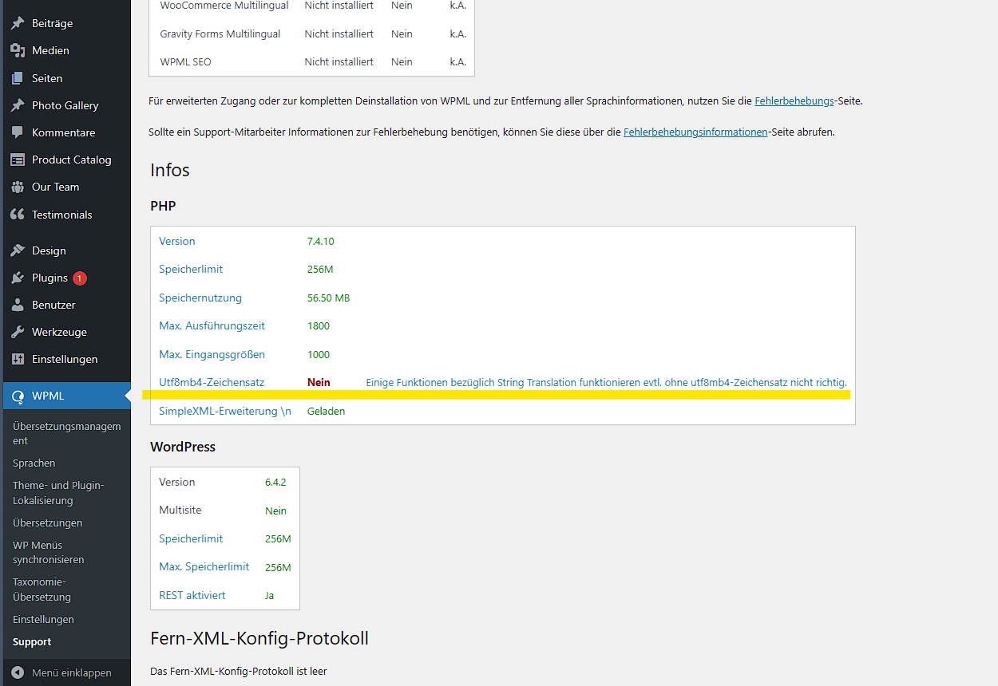
Task: Open WPML Support submenu item
Action: (32, 642)
